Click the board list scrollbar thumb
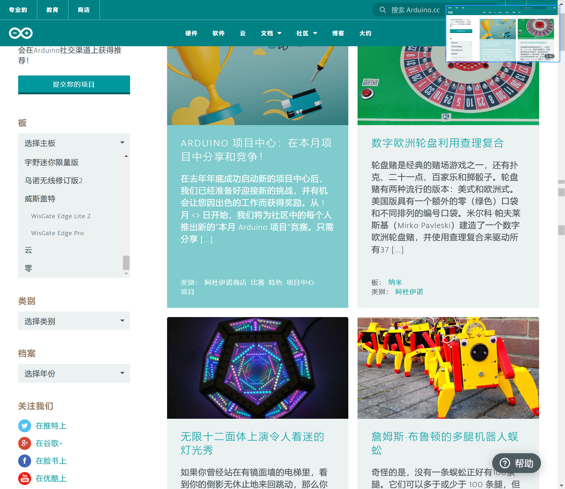This screenshot has width=565, height=489. 126,263
